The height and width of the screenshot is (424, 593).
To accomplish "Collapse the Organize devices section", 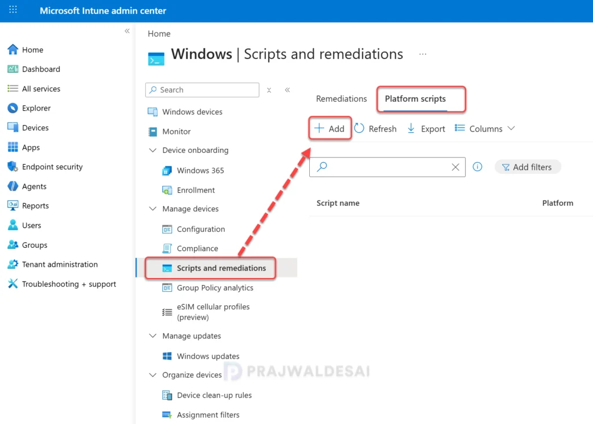I will pos(153,375).
